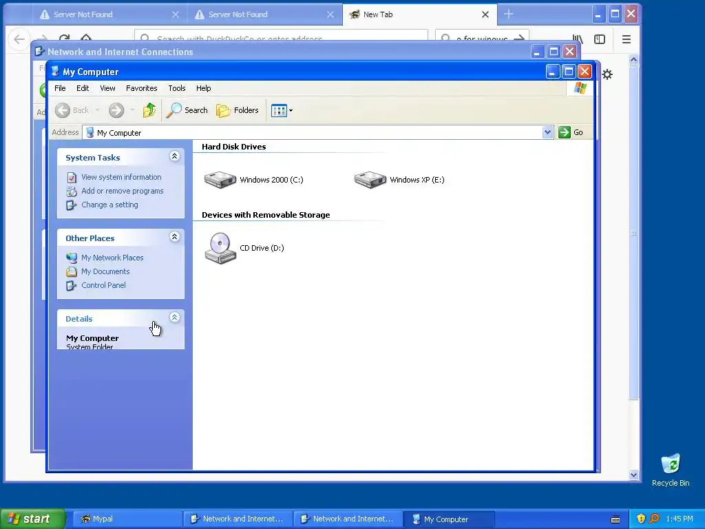Screen dimensions: 705x529
Task: Click the Network and Internet Connections title icon
Action: click(39, 51)
